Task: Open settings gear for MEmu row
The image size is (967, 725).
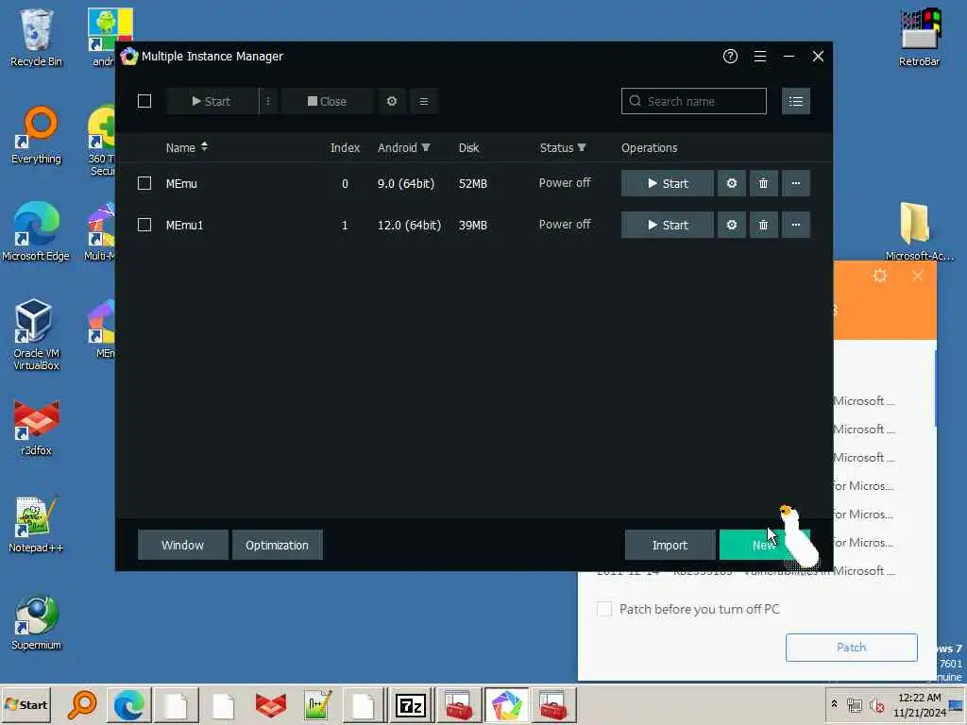Action: tap(732, 183)
